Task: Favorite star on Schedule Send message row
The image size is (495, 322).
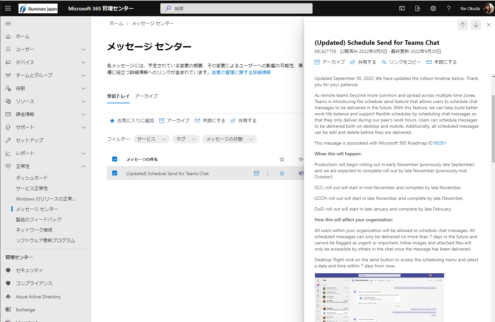Action: coord(282,173)
